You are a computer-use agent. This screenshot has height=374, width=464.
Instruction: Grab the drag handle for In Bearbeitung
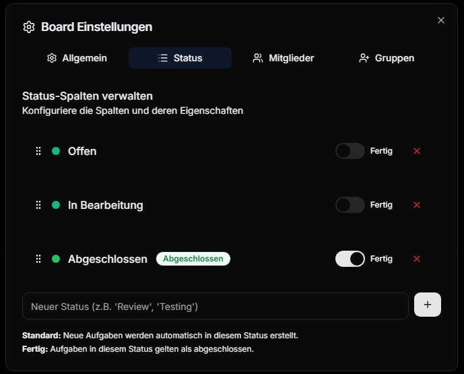click(38, 205)
